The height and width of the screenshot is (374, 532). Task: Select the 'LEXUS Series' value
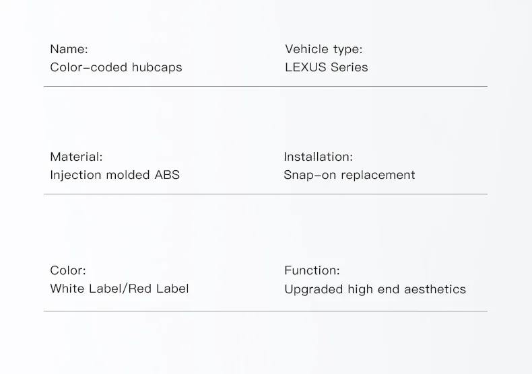coord(327,67)
